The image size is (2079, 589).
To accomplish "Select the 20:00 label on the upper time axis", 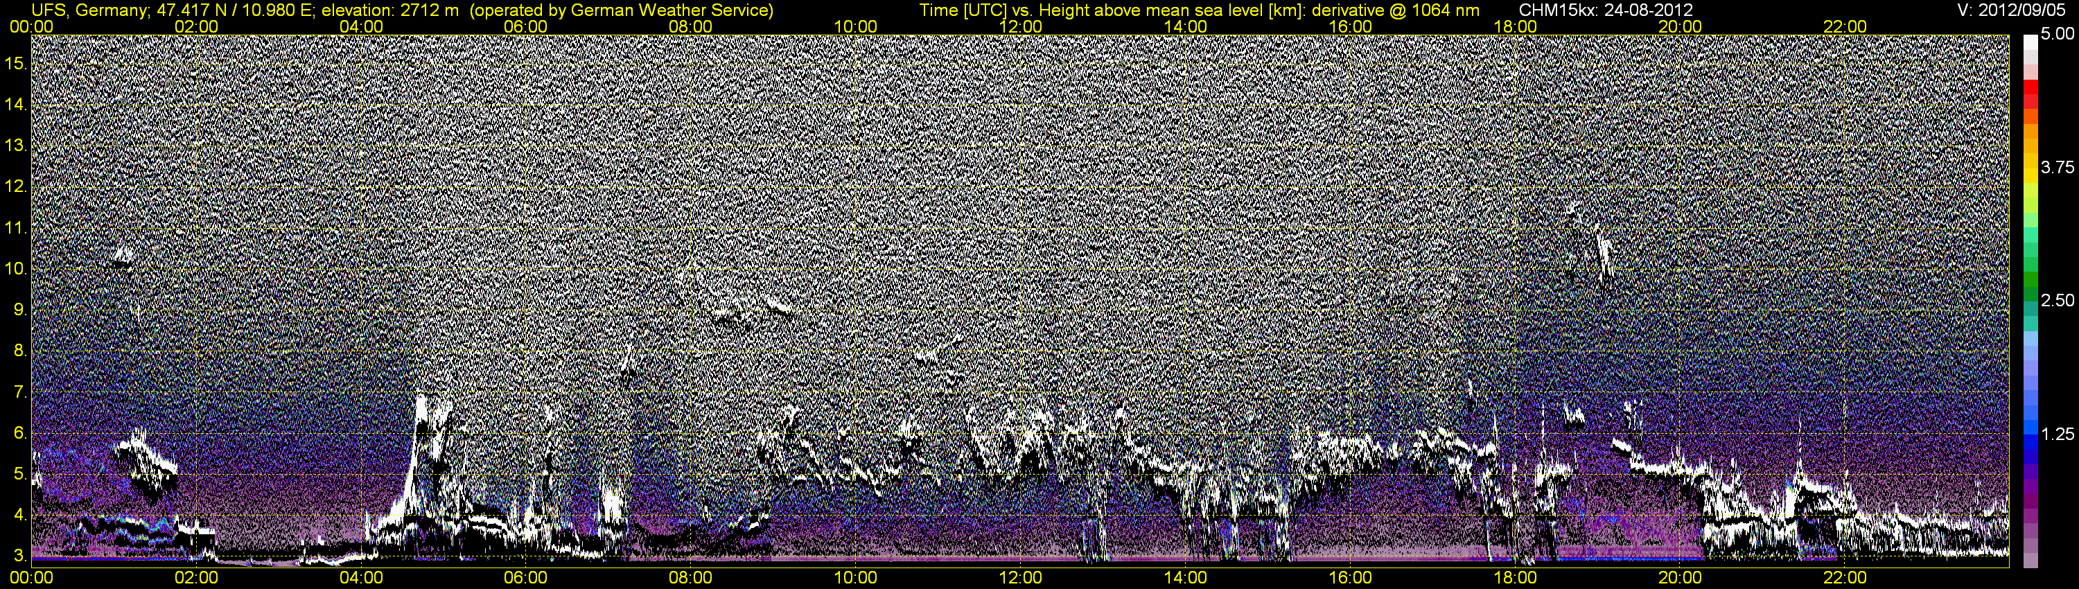I will click(x=1681, y=26).
